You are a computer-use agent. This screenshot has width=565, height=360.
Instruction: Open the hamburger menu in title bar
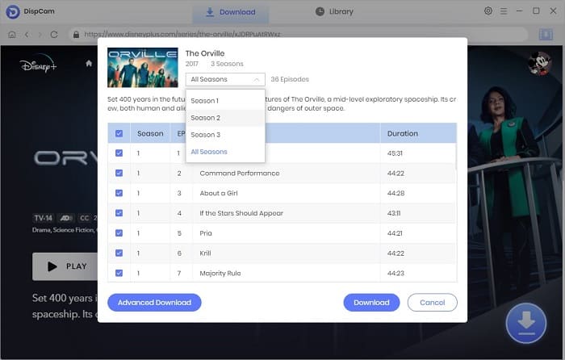(x=504, y=11)
